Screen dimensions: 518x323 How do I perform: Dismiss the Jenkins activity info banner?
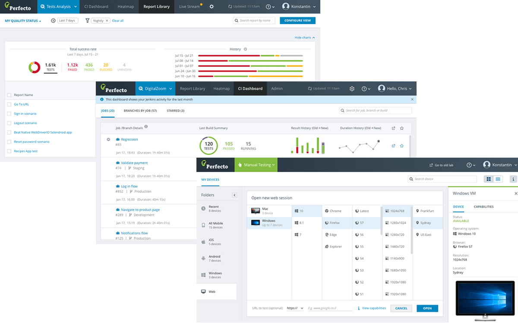pos(412,99)
